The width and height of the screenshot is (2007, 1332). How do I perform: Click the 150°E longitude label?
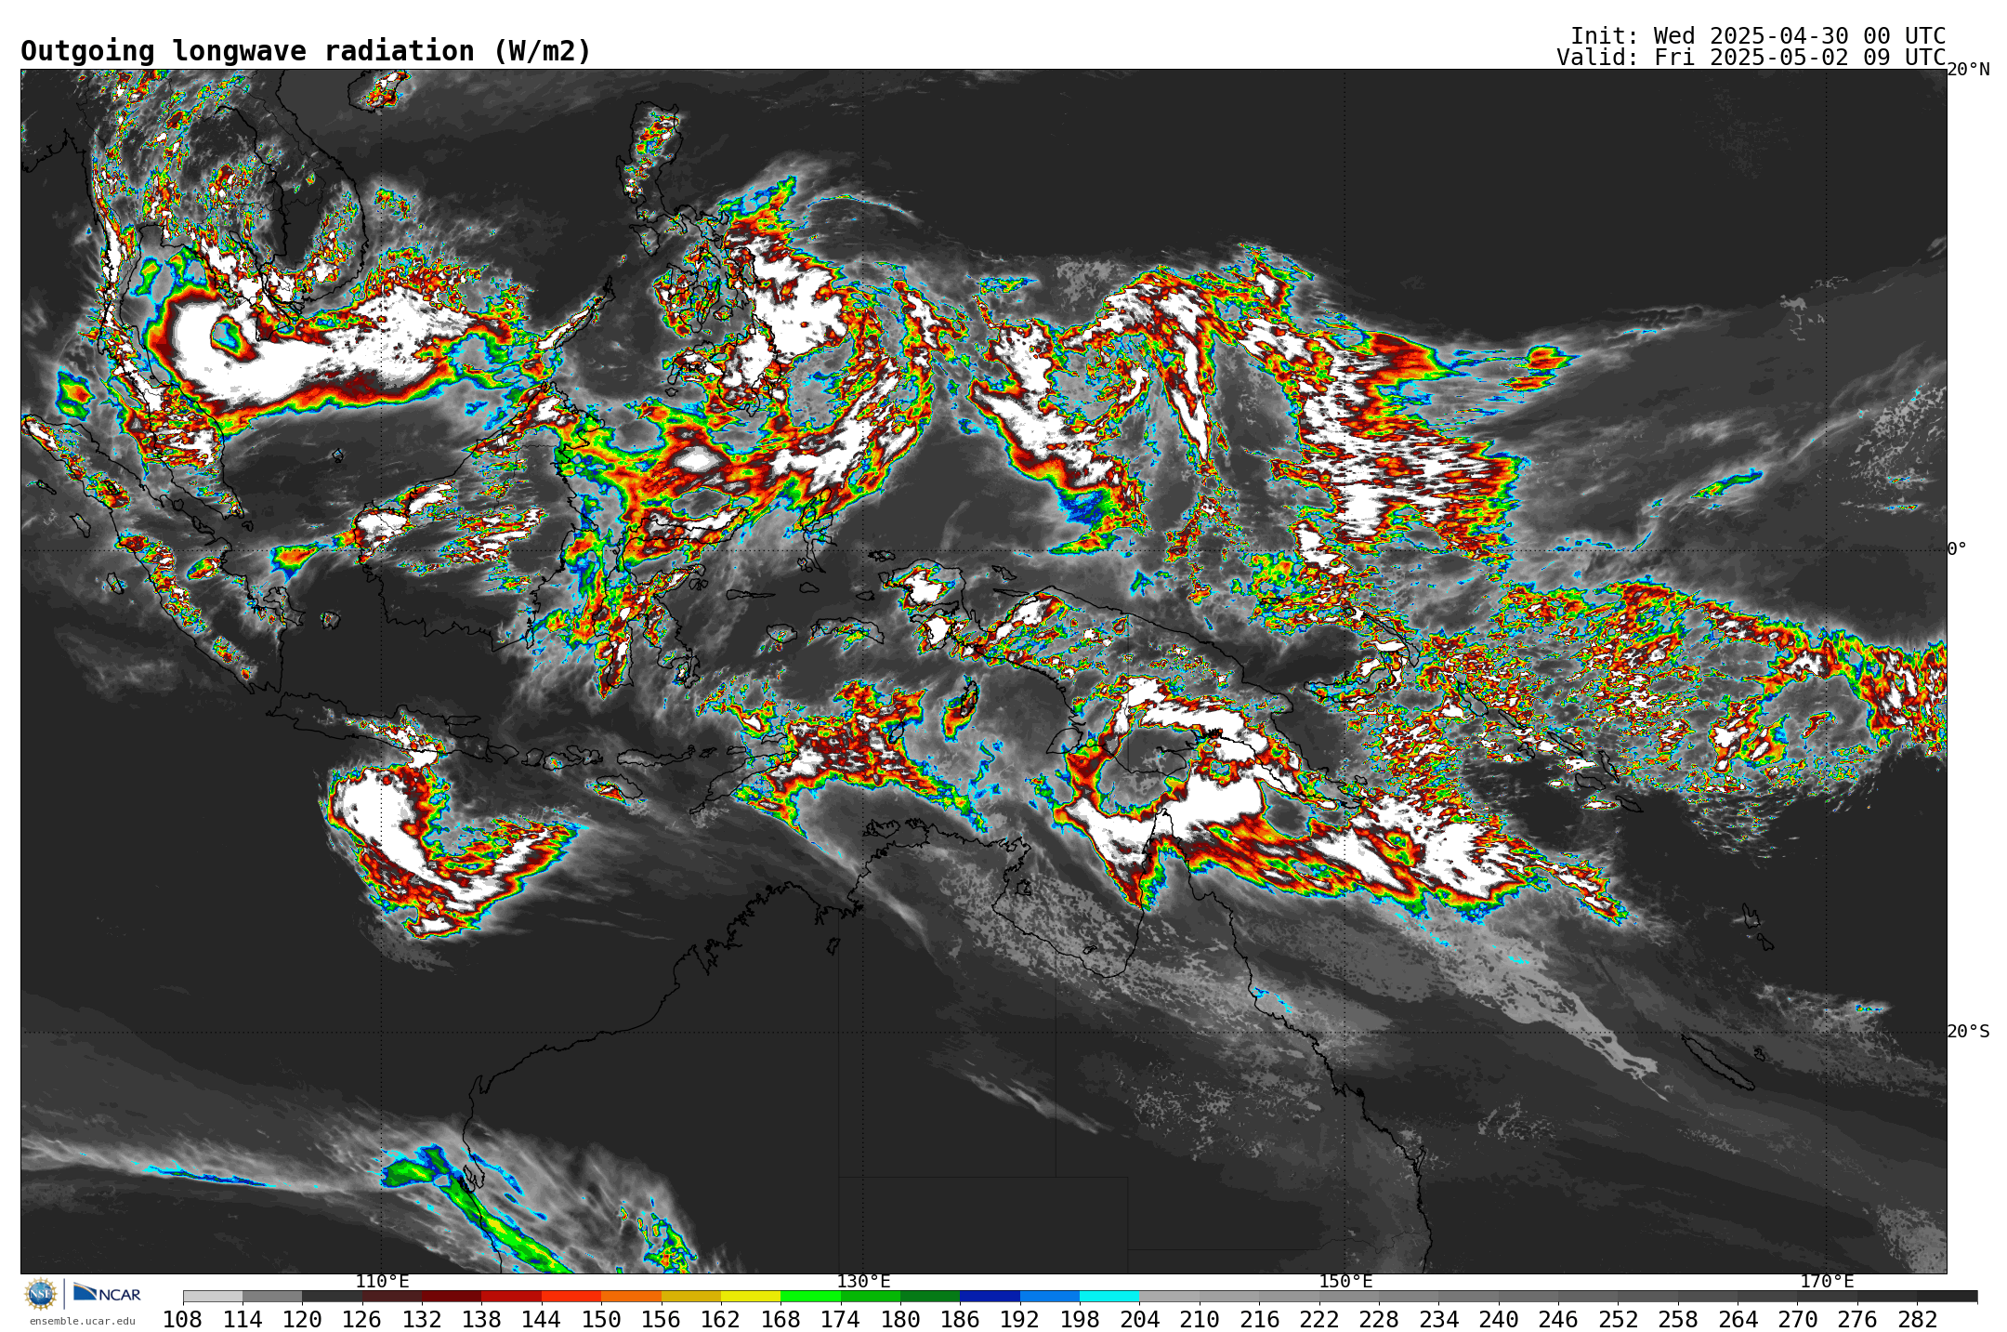[1345, 1282]
